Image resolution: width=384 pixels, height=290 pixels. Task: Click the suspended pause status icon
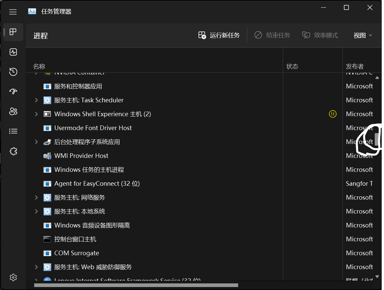click(x=333, y=114)
